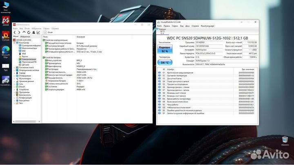The width and height of the screenshot is (294, 165).
Task: Open the Справка menu in AIDA64
Action: [x=55, y=29]
